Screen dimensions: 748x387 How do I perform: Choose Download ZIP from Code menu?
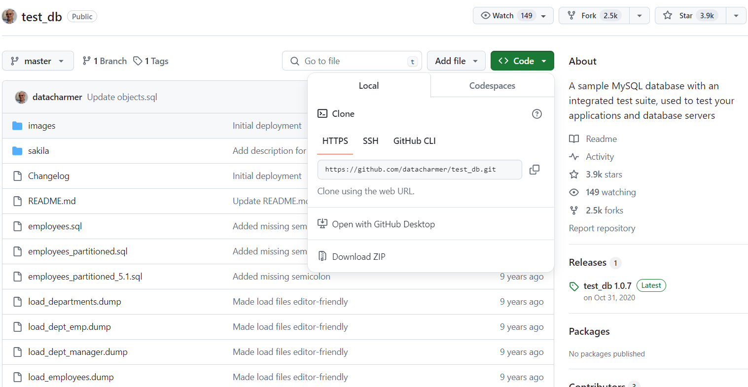(x=431, y=257)
